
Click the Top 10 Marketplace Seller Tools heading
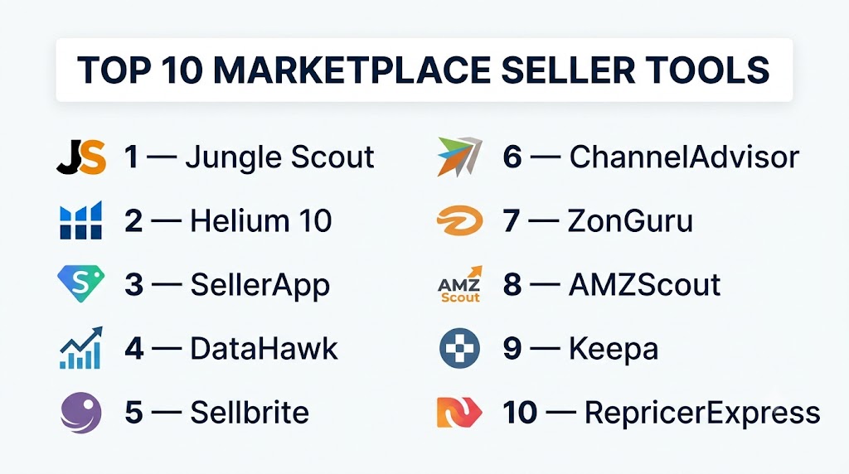coord(424,70)
